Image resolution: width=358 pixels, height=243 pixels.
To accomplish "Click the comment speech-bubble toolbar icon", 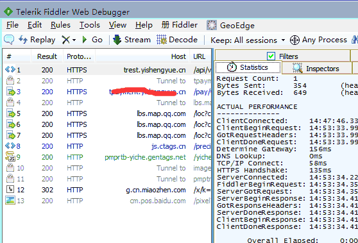I will pos(9,40).
